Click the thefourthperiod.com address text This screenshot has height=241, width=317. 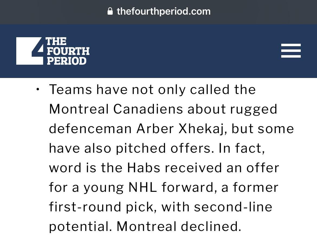[163, 11]
